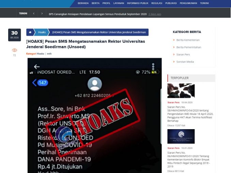Click the Hoaks category under article title
Image resolution: width=231 pixels, height=173 pixels.
pyautogui.click(x=41, y=54)
